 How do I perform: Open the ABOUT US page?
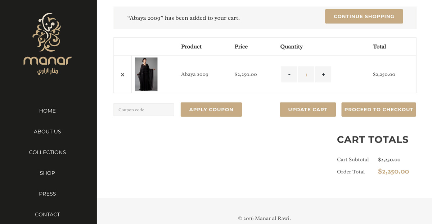pyautogui.click(x=47, y=131)
